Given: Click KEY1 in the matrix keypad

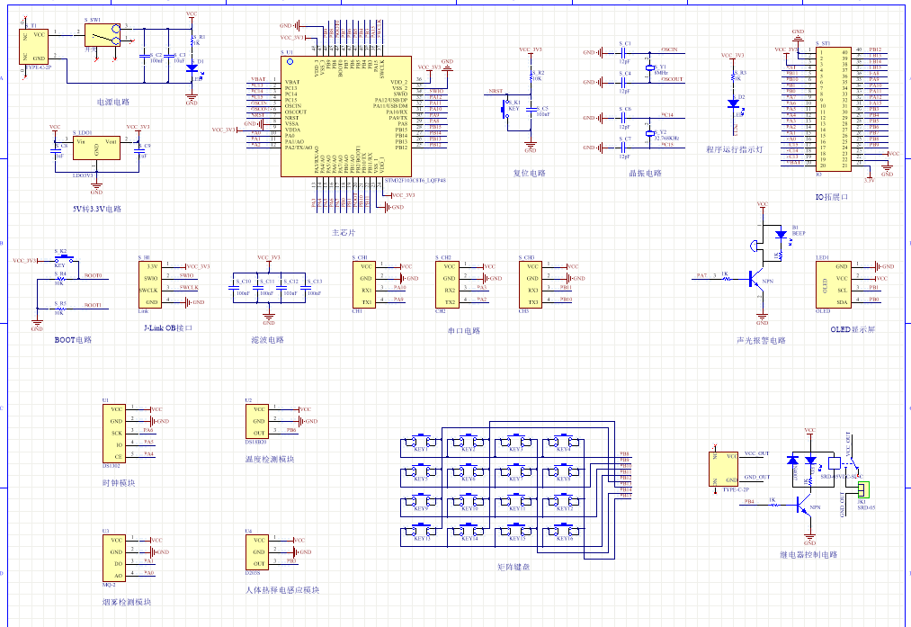Looking at the screenshot, I should [x=420, y=443].
